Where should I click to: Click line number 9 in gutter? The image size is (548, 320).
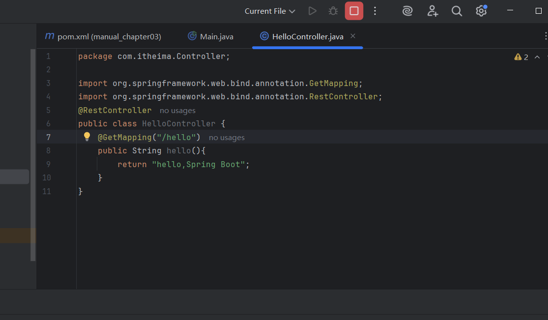(x=48, y=164)
